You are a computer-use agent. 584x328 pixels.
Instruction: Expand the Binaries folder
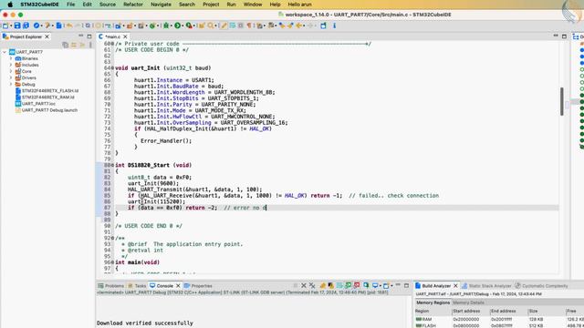11,58
